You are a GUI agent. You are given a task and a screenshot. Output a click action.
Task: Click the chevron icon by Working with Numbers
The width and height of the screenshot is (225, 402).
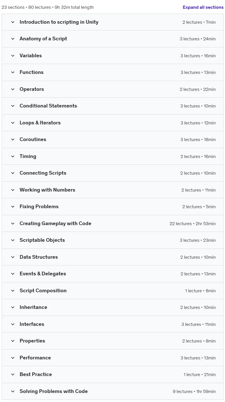click(x=13, y=190)
